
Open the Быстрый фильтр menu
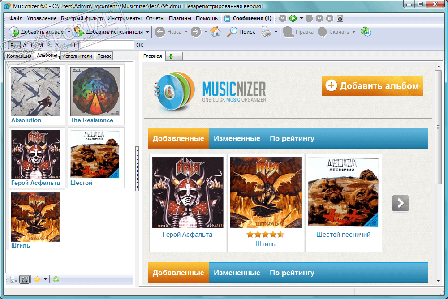pos(82,18)
